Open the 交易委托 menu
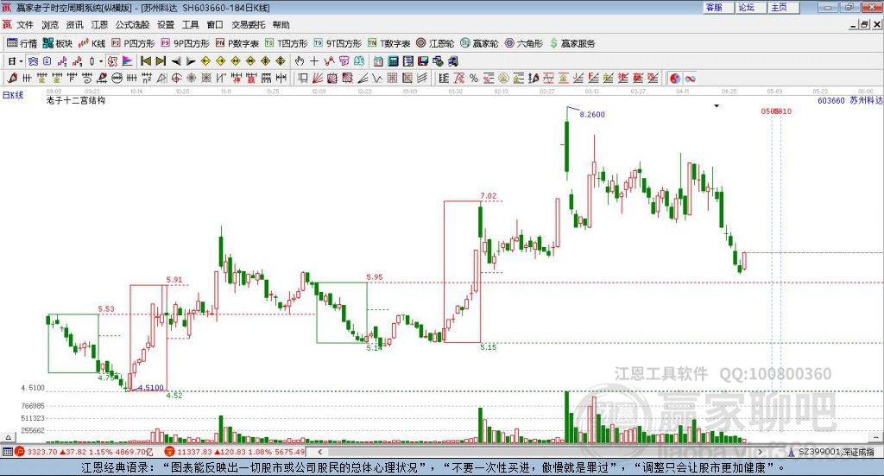Image resolution: width=884 pixels, height=476 pixels. pos(248,25)
